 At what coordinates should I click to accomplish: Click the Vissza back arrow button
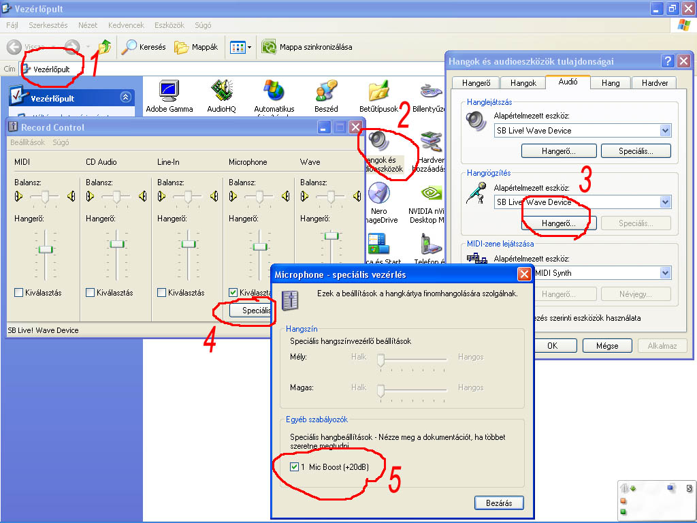click(14, 47)
